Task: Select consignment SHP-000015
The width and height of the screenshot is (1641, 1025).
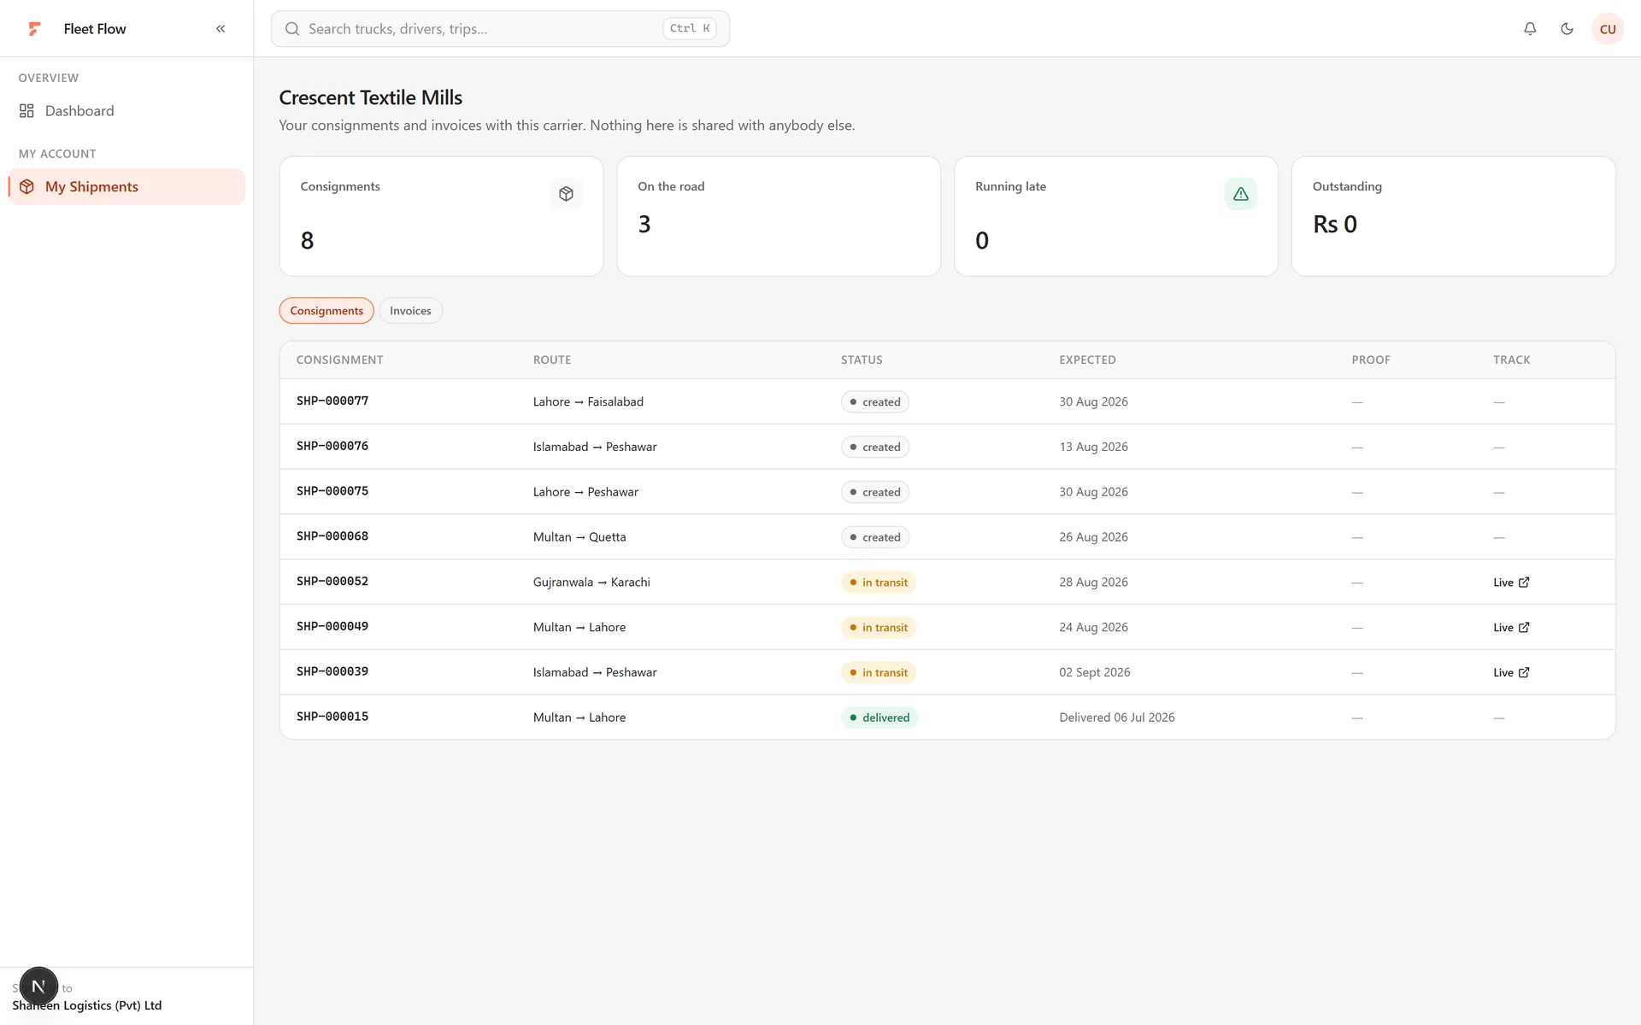Action: point(332,717)
